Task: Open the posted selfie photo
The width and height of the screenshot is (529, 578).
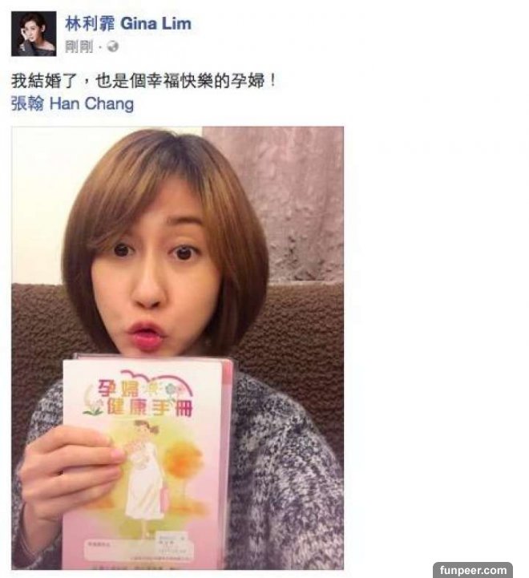Action: [x=178, y=348]
